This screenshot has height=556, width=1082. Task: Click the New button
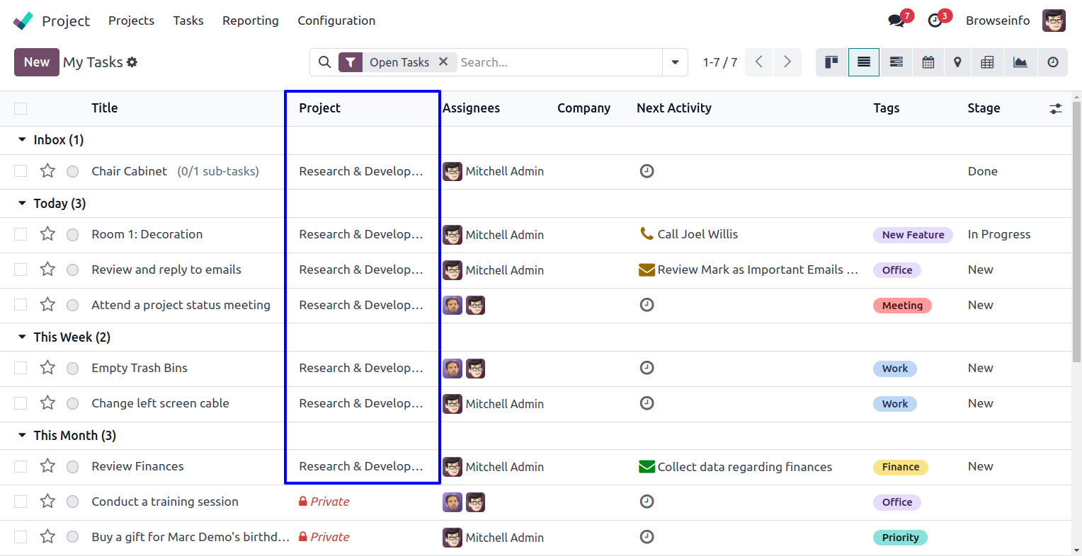pyautogui.click(x=37, y=62)
